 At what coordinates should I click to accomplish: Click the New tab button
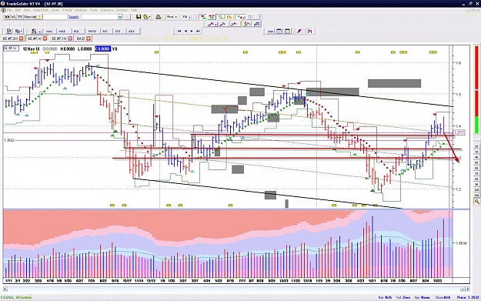point(32,17)
